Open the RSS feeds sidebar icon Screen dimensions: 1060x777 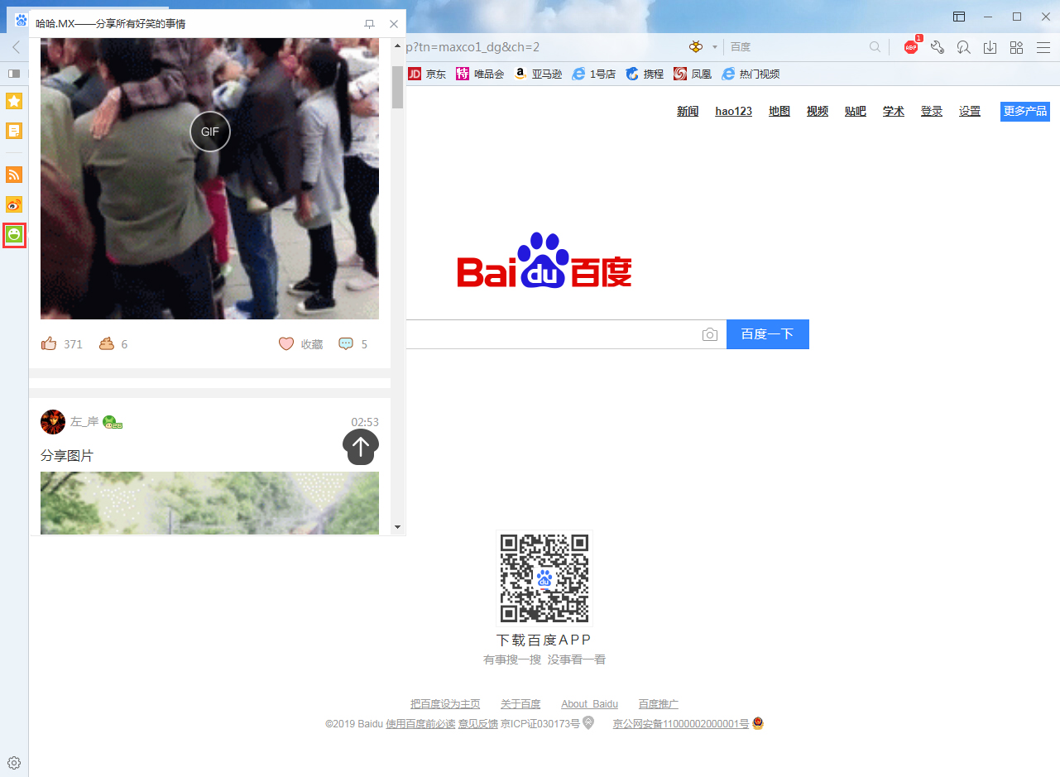[x=14, y=175]
